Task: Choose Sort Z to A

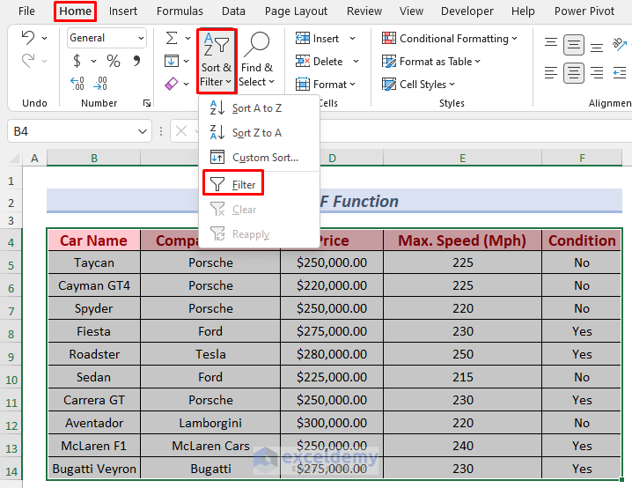Action: pos(258,133)
